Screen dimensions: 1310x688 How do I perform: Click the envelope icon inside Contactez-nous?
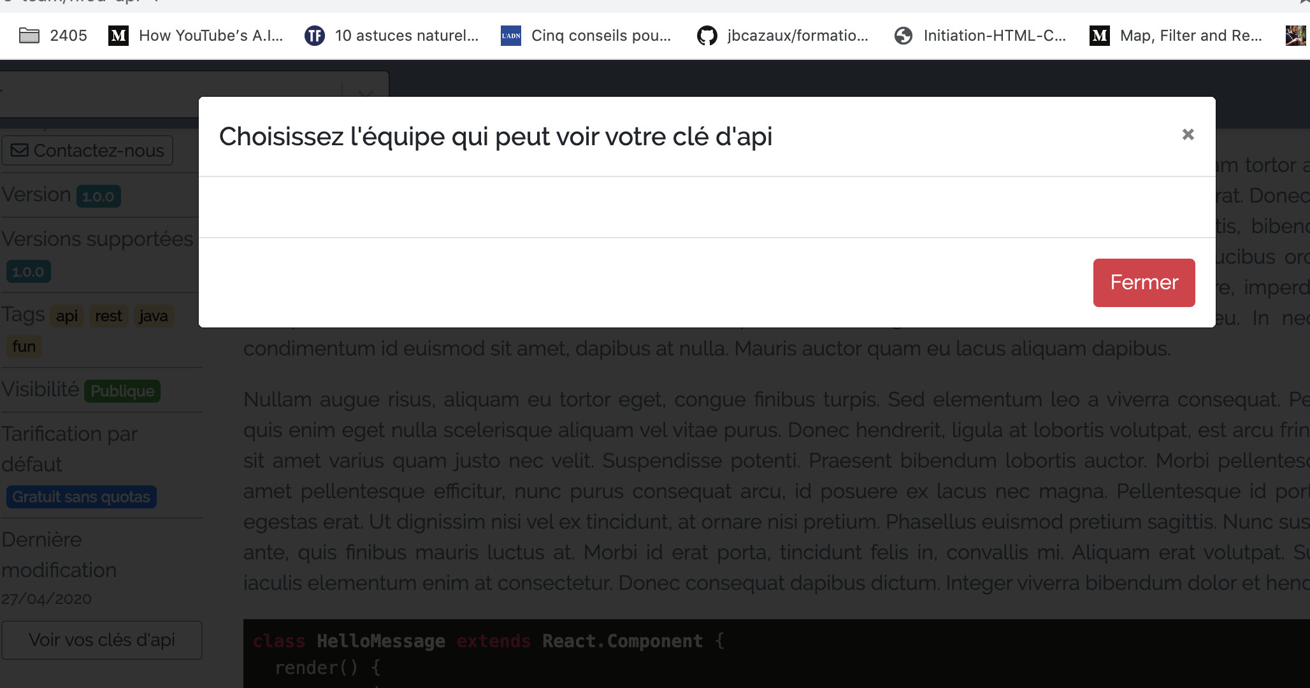point(19,150)
